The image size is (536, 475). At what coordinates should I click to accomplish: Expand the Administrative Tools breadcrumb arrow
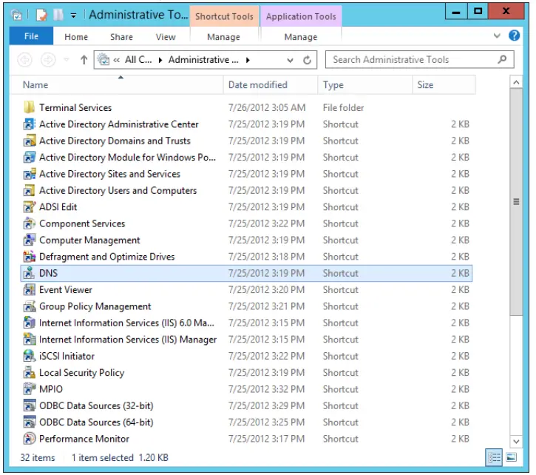pyautogui.click(x=248, y=60)
